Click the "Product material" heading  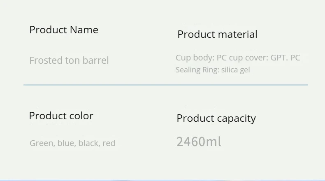click(217, 35)
